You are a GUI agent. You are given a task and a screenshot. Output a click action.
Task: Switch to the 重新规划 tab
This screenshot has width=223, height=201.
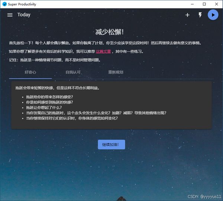pyautogui.click(x=116, y=72)
